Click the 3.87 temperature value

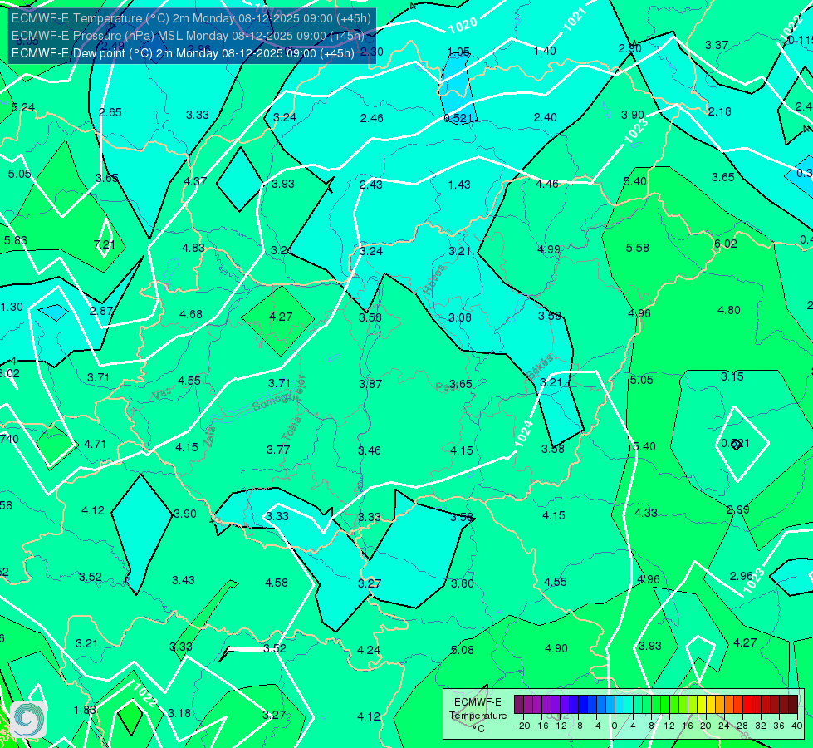click(x=370, y=384)
